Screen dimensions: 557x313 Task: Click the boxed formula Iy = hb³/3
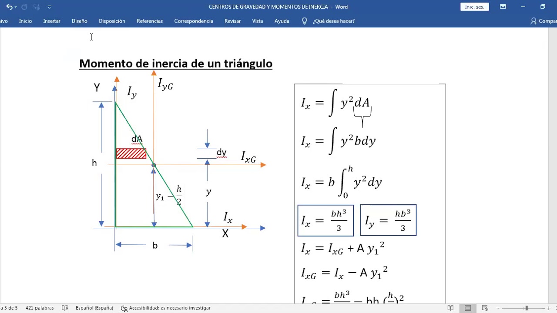tap(389, 220)
